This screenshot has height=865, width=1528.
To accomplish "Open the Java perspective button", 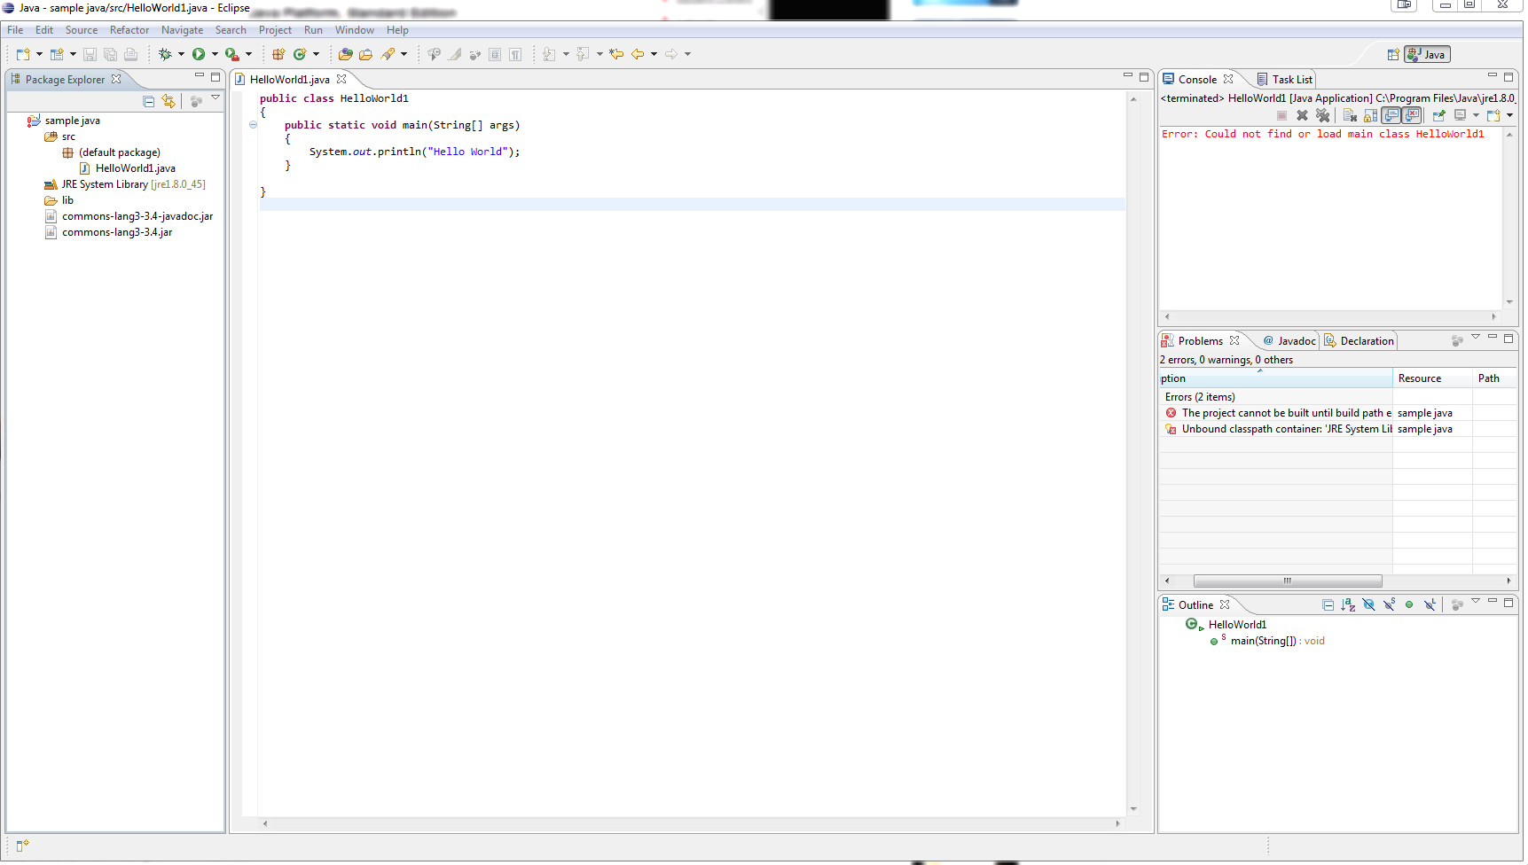I will point(1427,54).
